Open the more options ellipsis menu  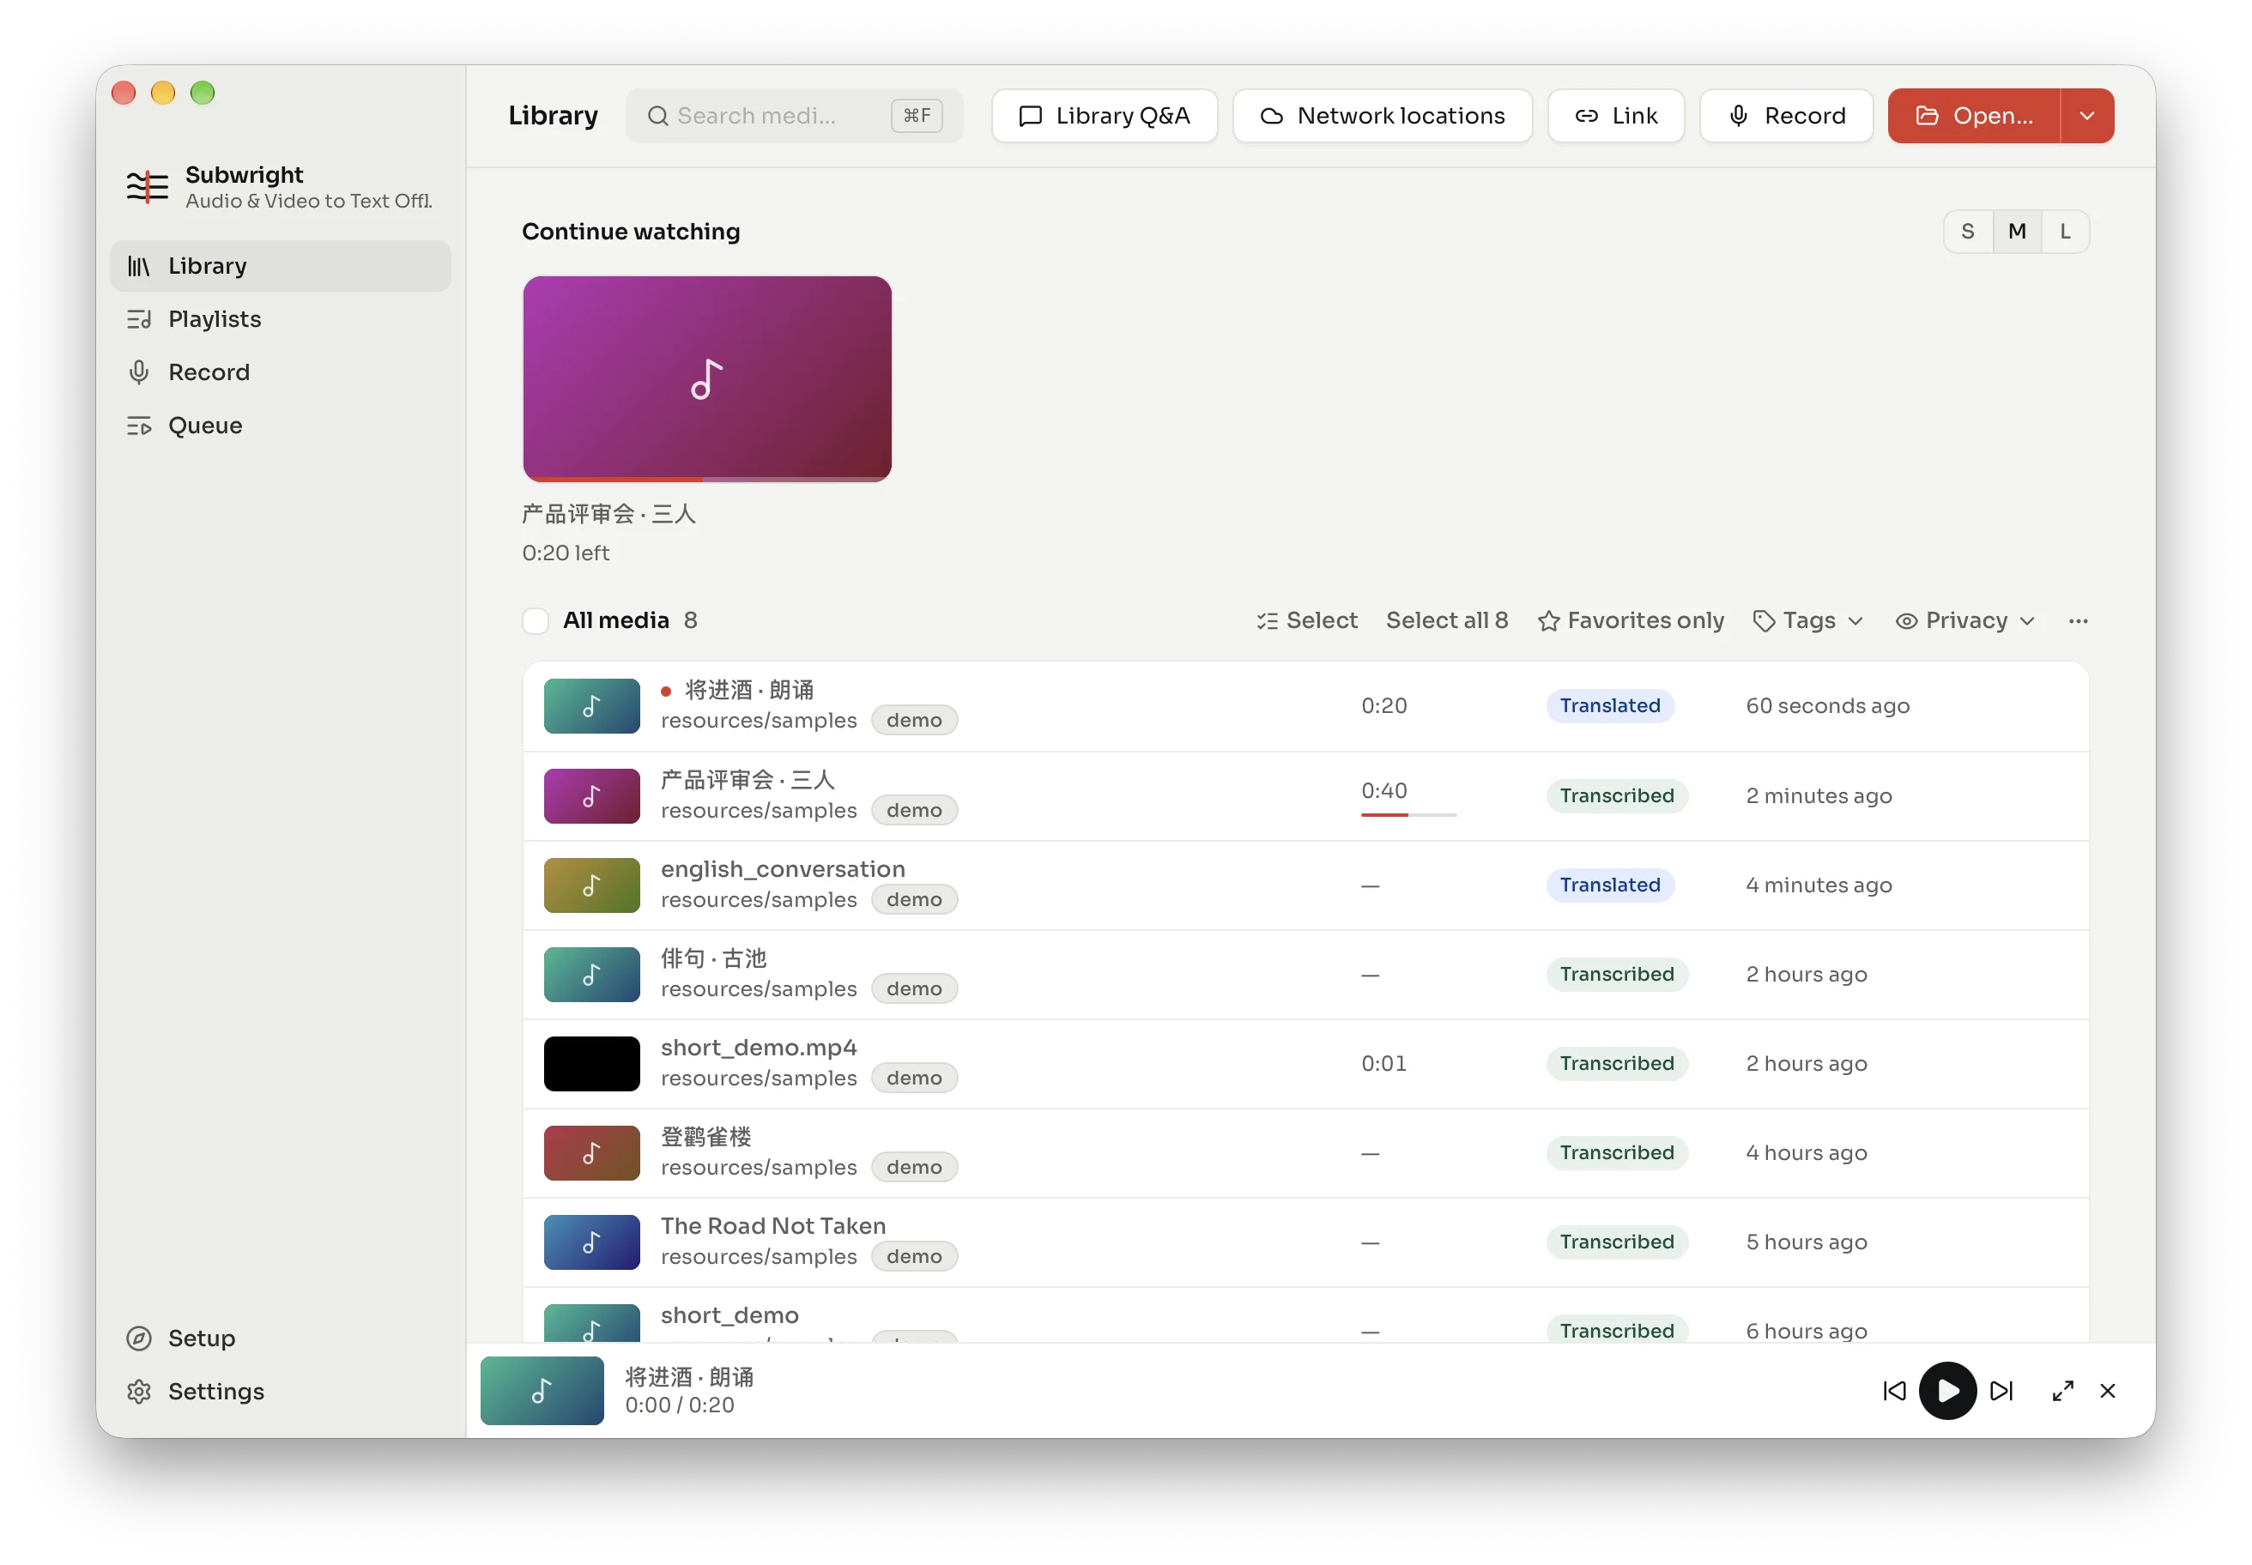coord(2078,620)
